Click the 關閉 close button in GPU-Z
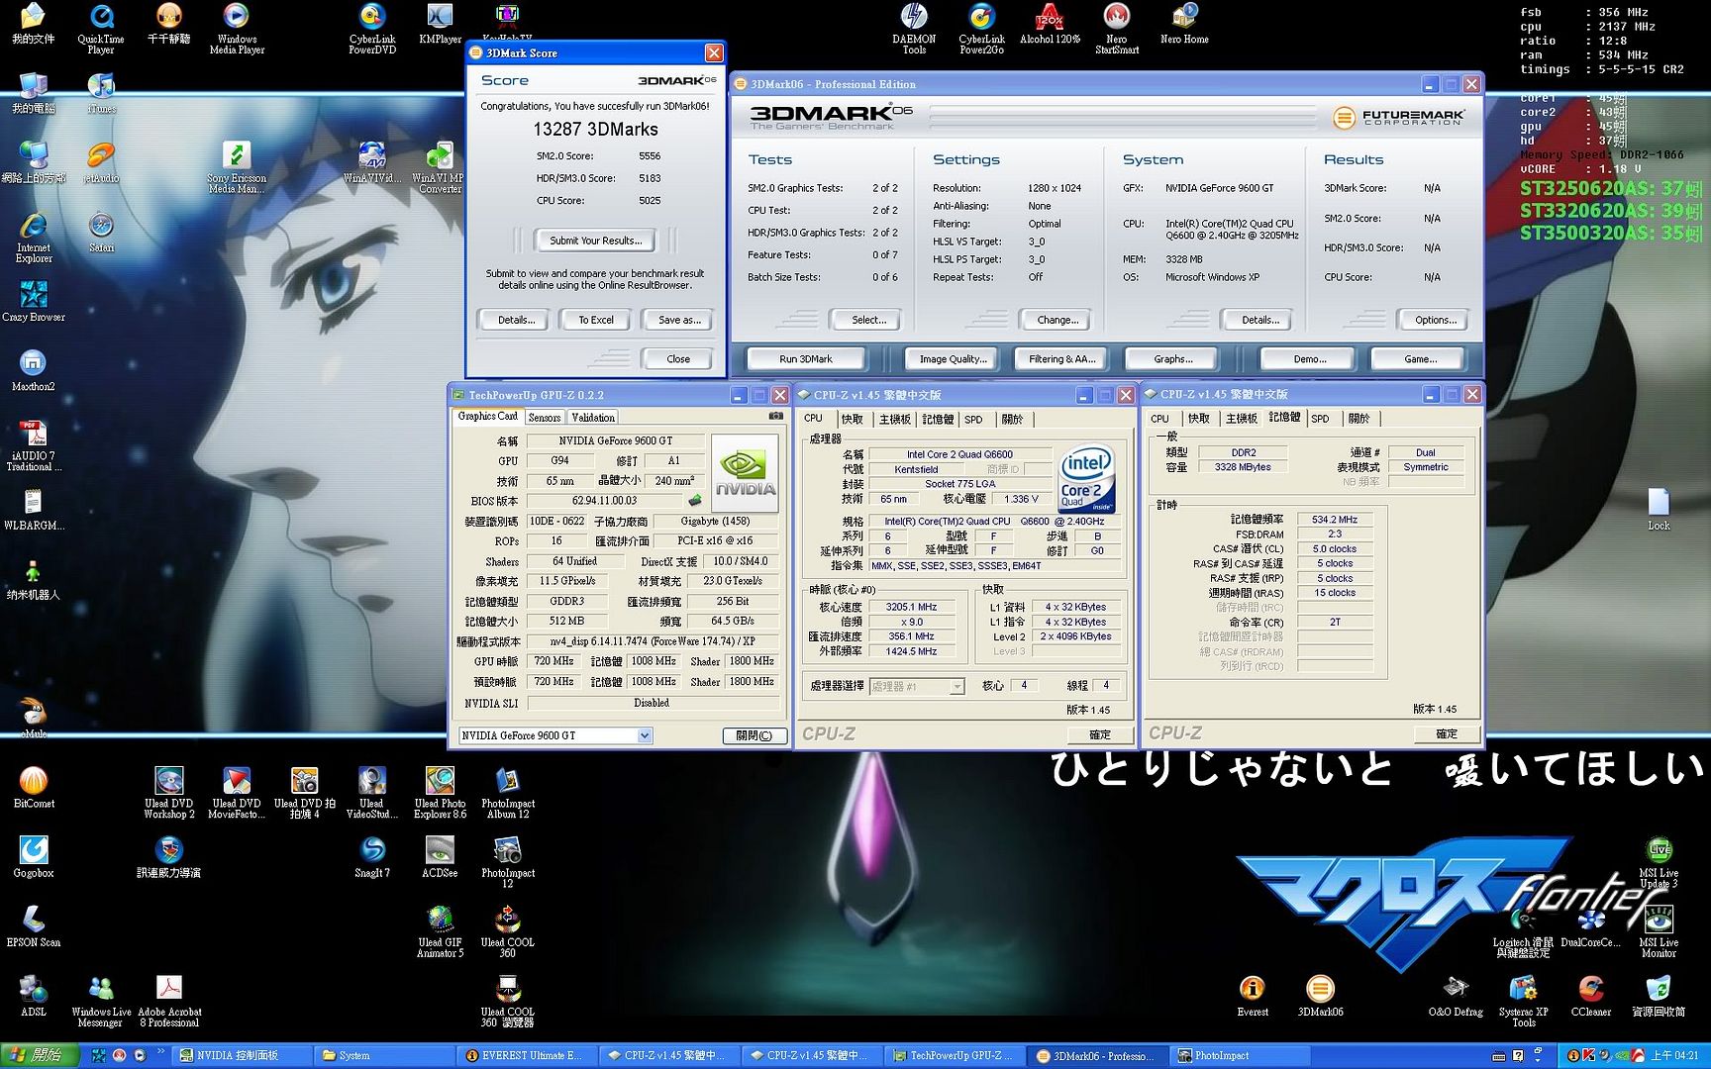This screenshot has height=1069, width=1711. (x=755, y=735)
